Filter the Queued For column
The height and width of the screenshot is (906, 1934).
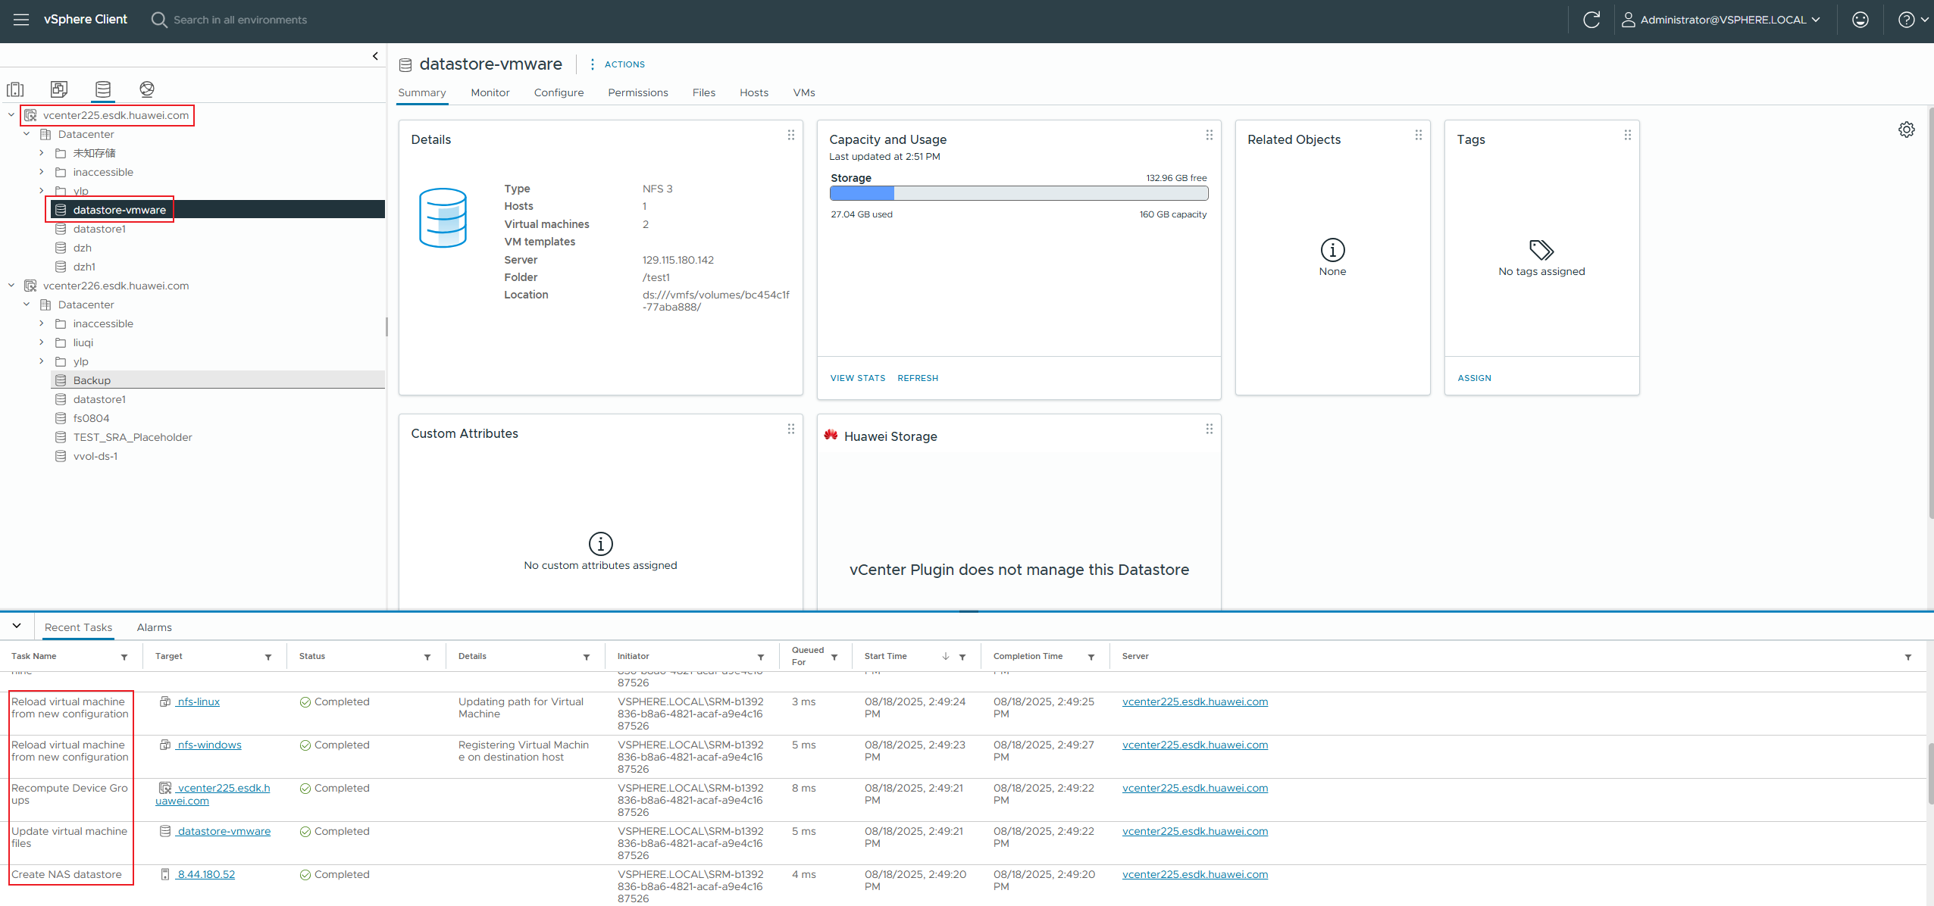(x=834, y=657)
